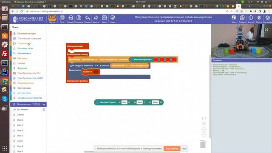Edit the Янв string field
This screenshot has width=272, height=153.
click(124, 102)
